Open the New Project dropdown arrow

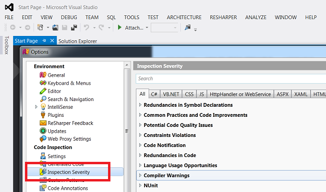pos(48,27)
